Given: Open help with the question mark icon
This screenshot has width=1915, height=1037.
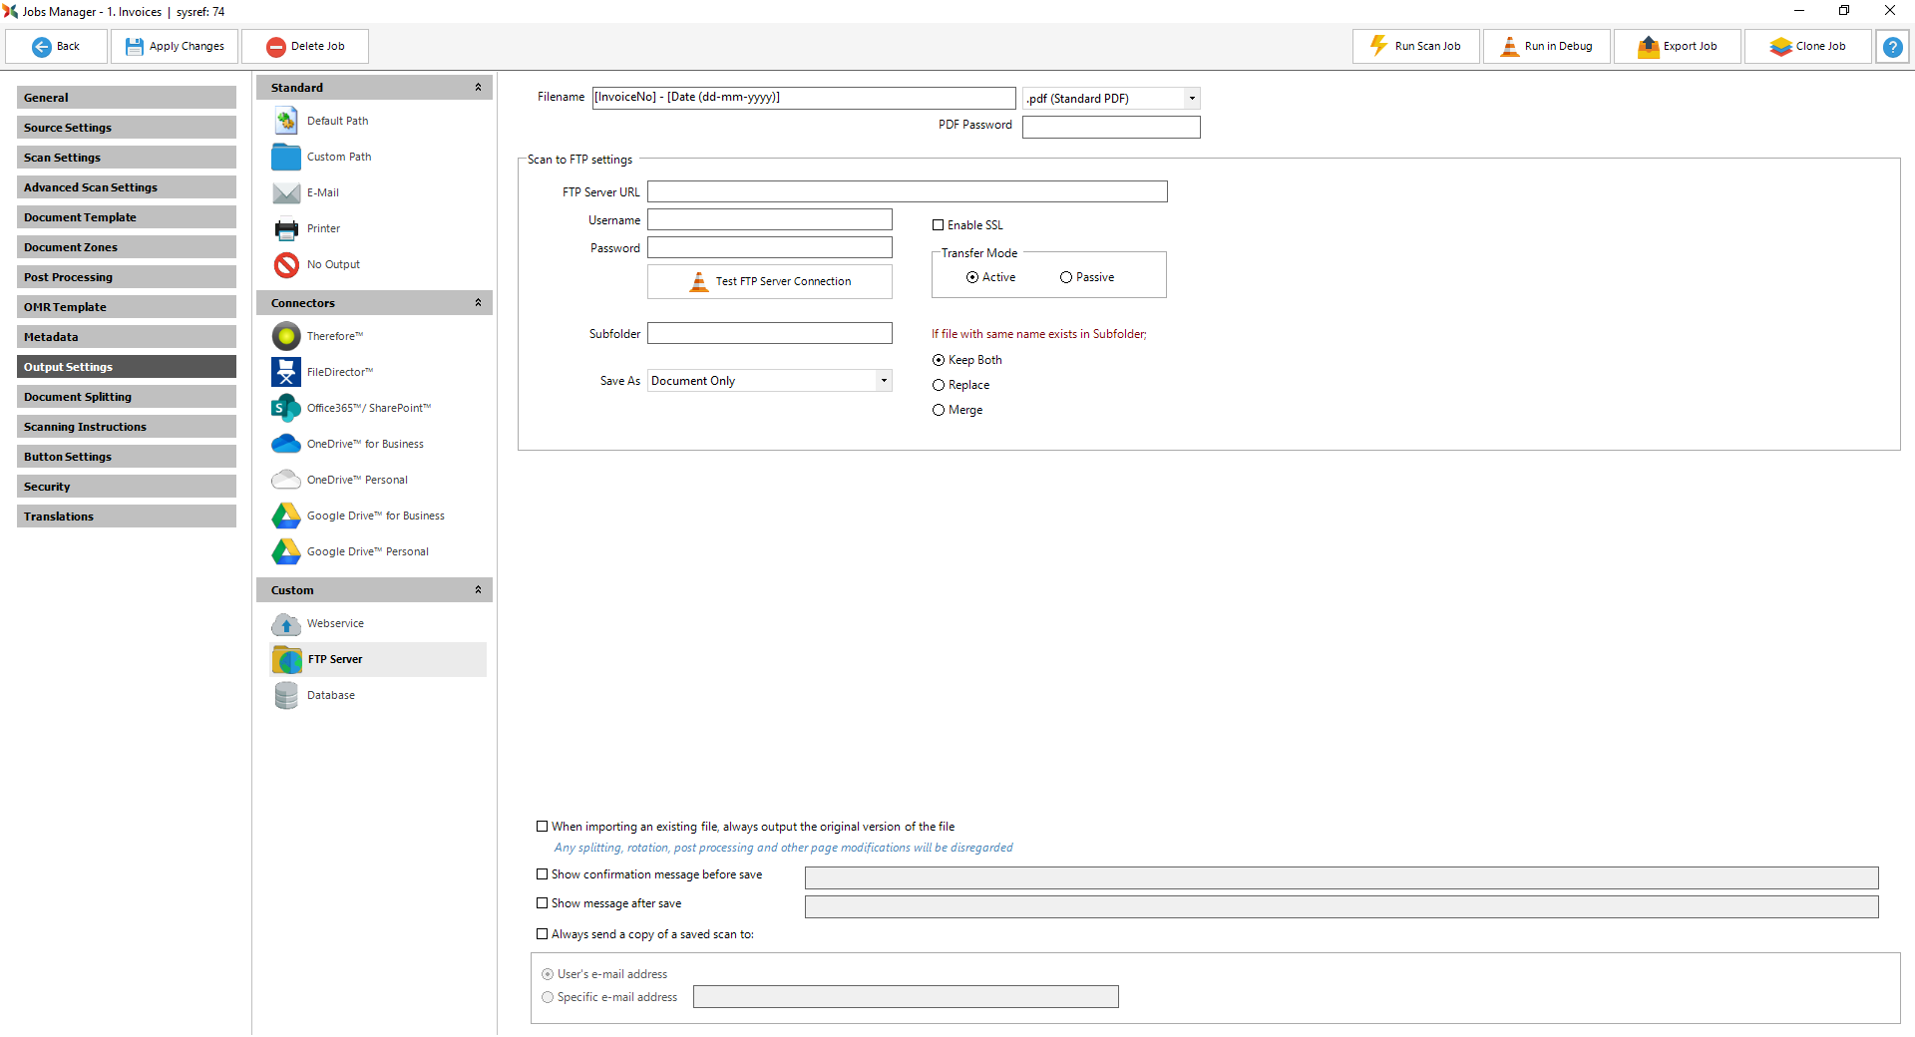Looking at the screenshot, I should [1892, 47].
